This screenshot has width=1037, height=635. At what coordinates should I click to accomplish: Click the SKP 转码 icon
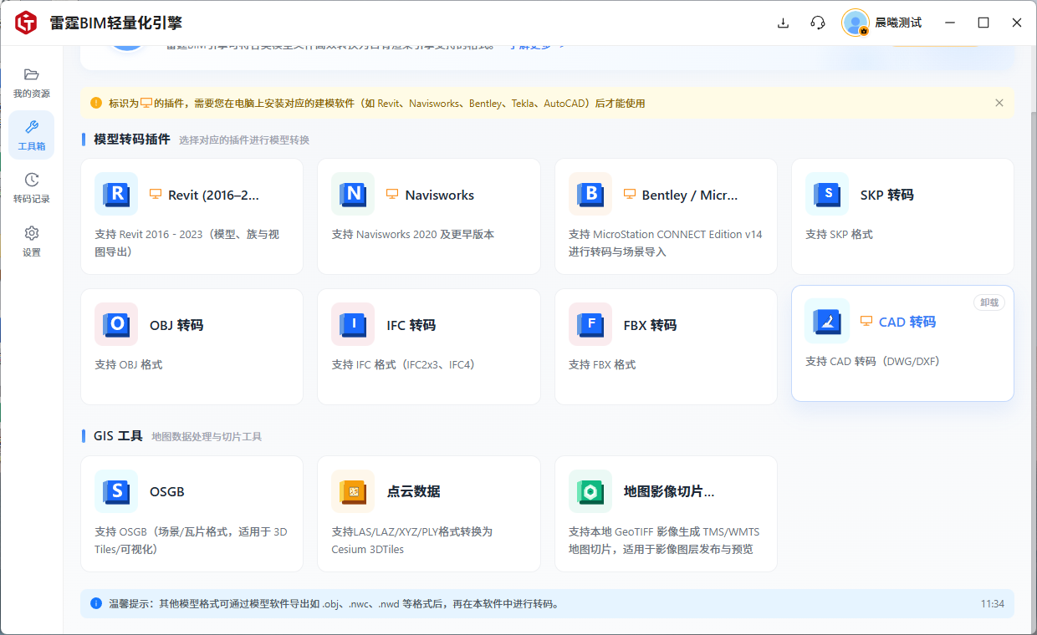(827, 195)
